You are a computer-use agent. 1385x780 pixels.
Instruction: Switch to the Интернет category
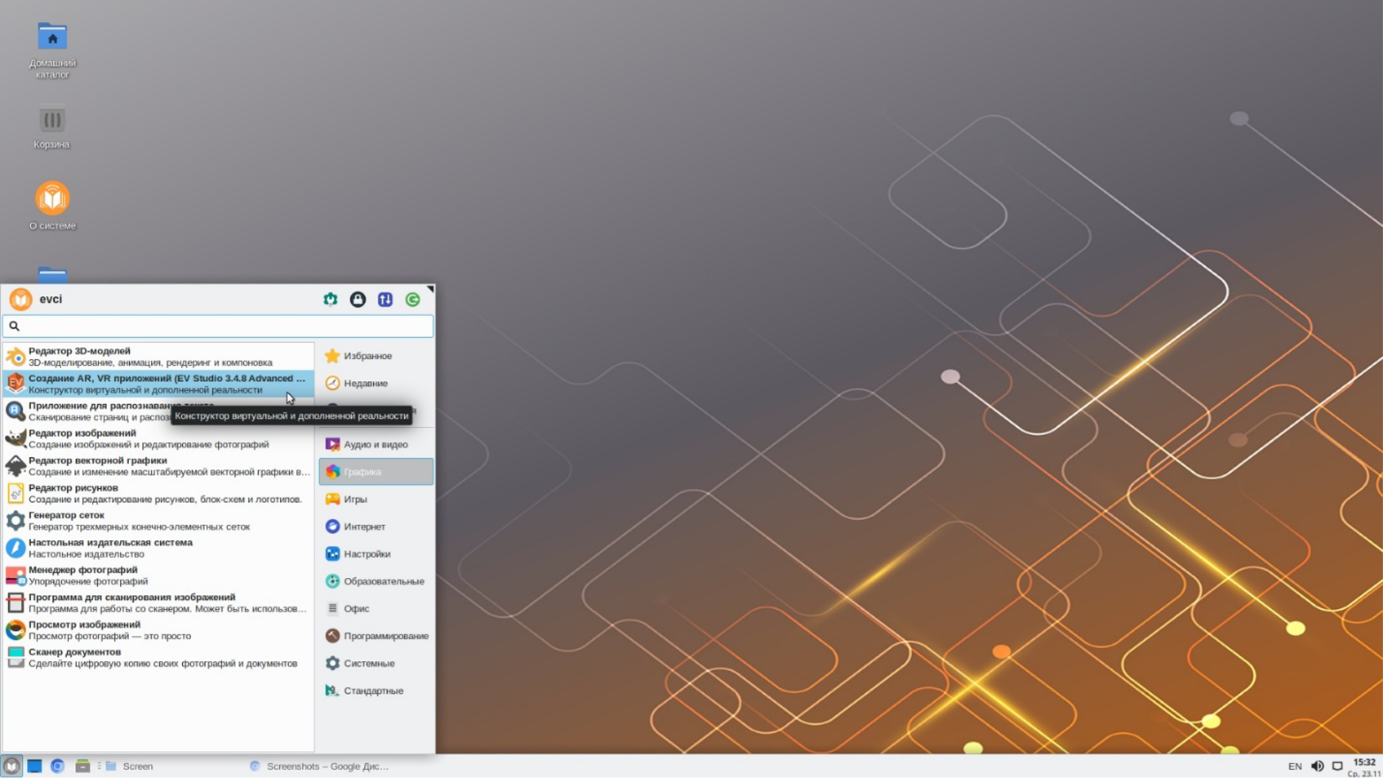pyautogui.click(x=364, y=526)
